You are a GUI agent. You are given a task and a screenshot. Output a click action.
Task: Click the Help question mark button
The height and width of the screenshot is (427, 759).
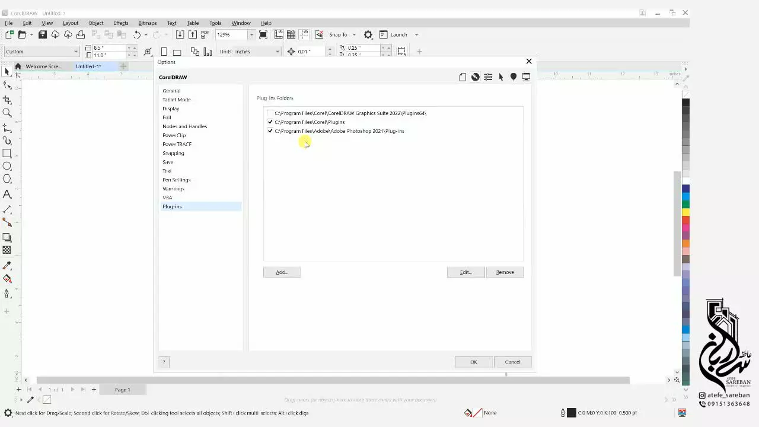tap(164, 362)
